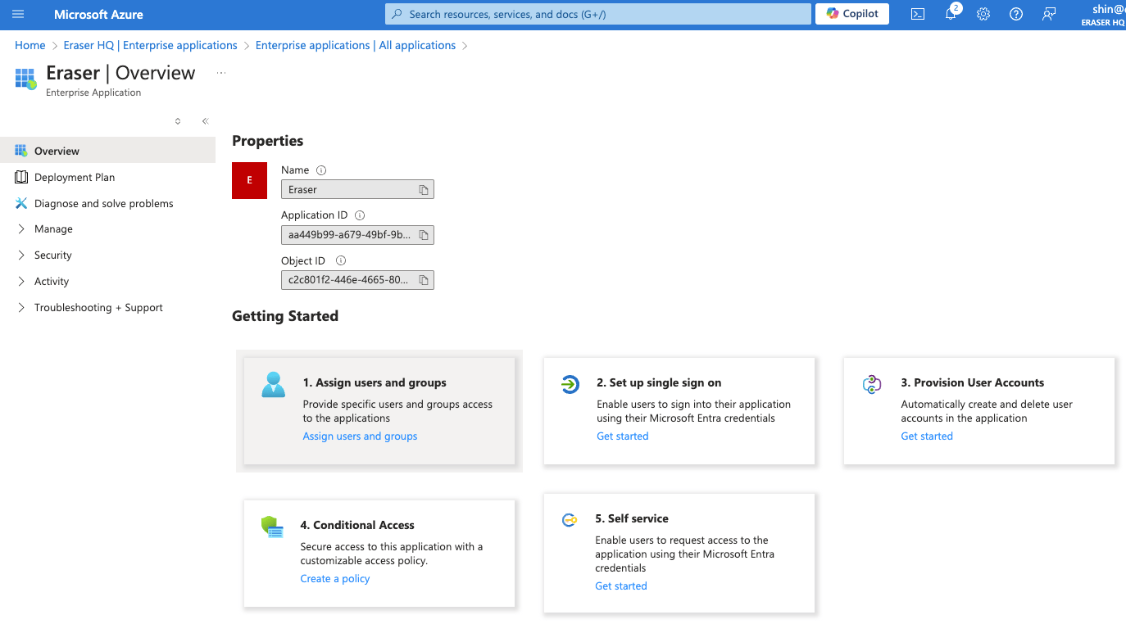Go to Home breadcrumb
This screenshot has width=1126, height=624.
pyautogui.click(x=30, y=46)
